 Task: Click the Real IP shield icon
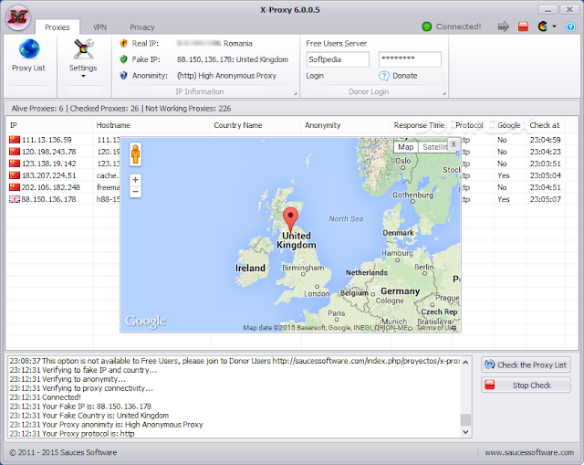pos(124,43)
